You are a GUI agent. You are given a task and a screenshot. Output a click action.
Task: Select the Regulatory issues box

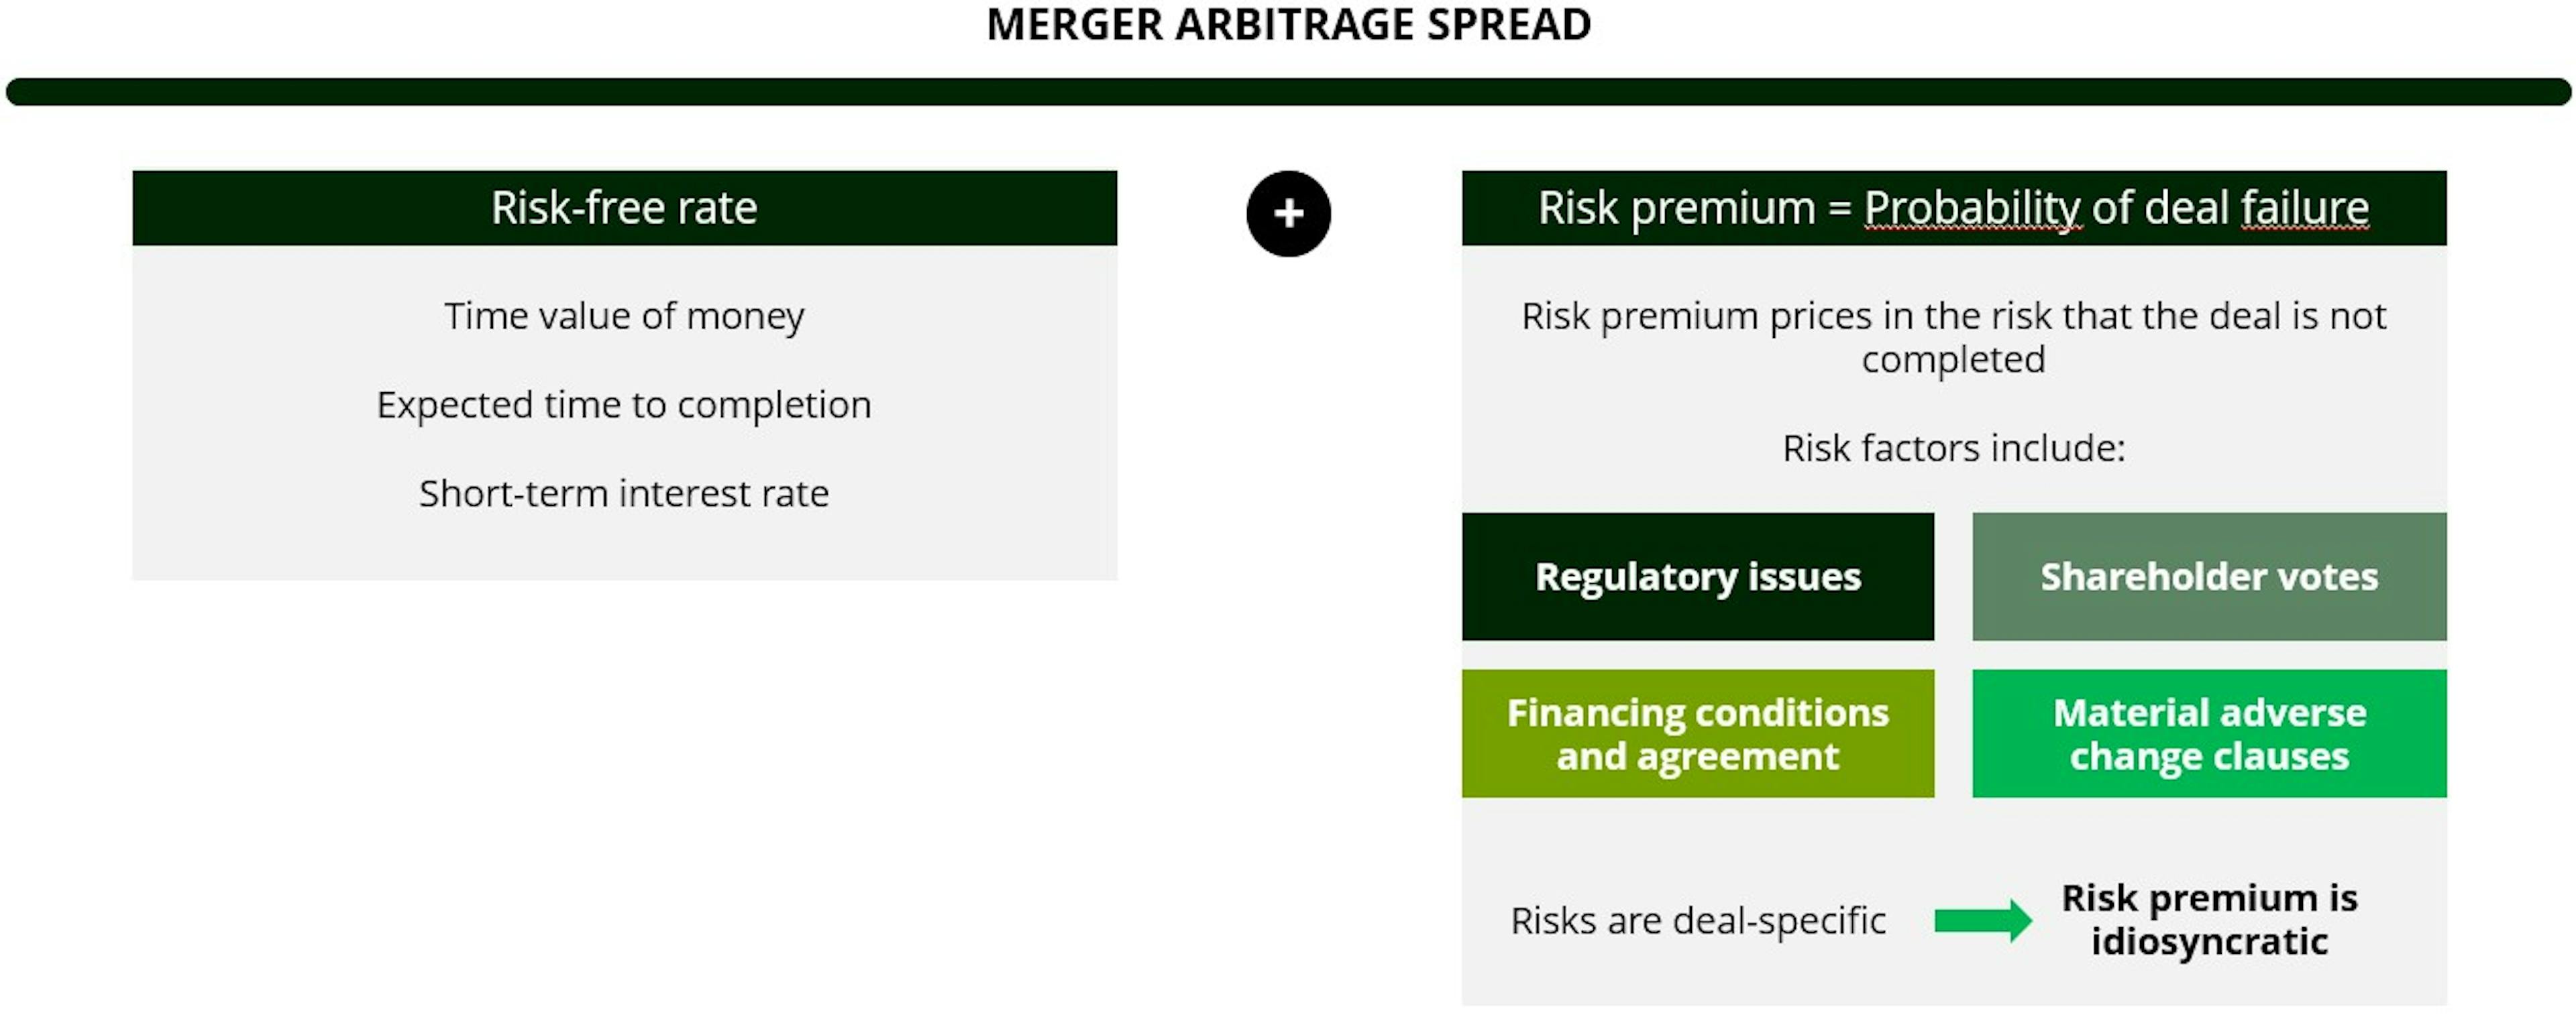[1697, 577]
